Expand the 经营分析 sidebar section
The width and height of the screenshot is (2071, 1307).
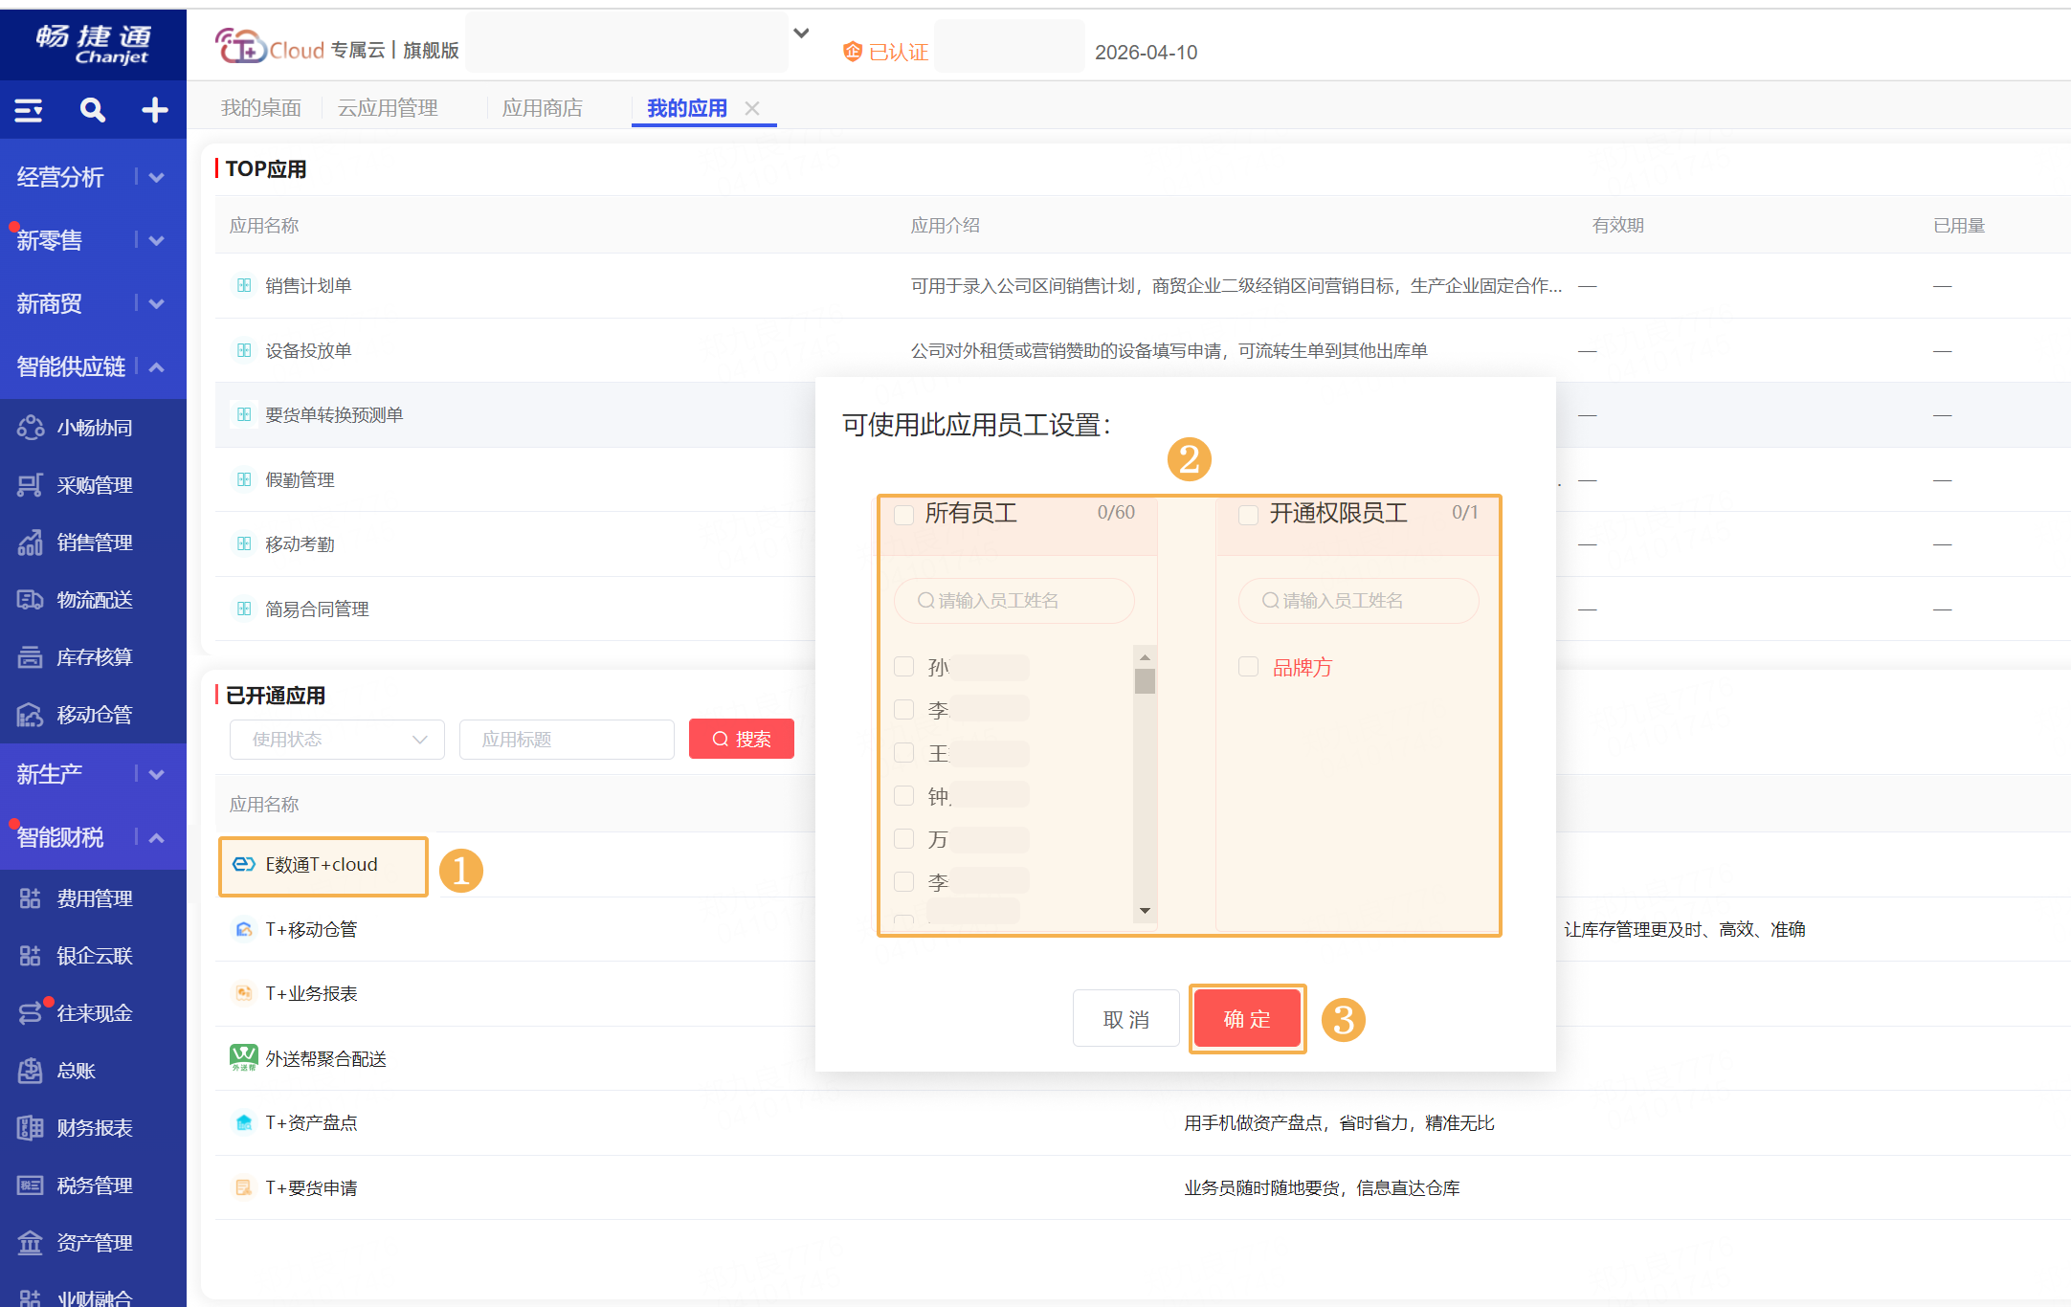[157, 177]
